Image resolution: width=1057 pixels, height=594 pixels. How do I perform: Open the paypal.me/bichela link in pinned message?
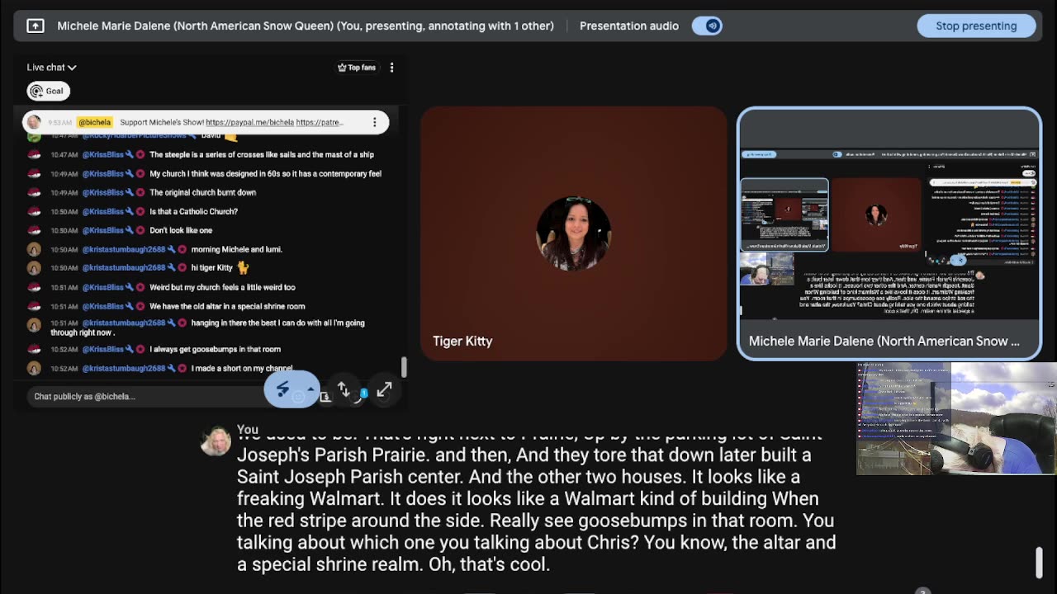click(x=249, y=122)
